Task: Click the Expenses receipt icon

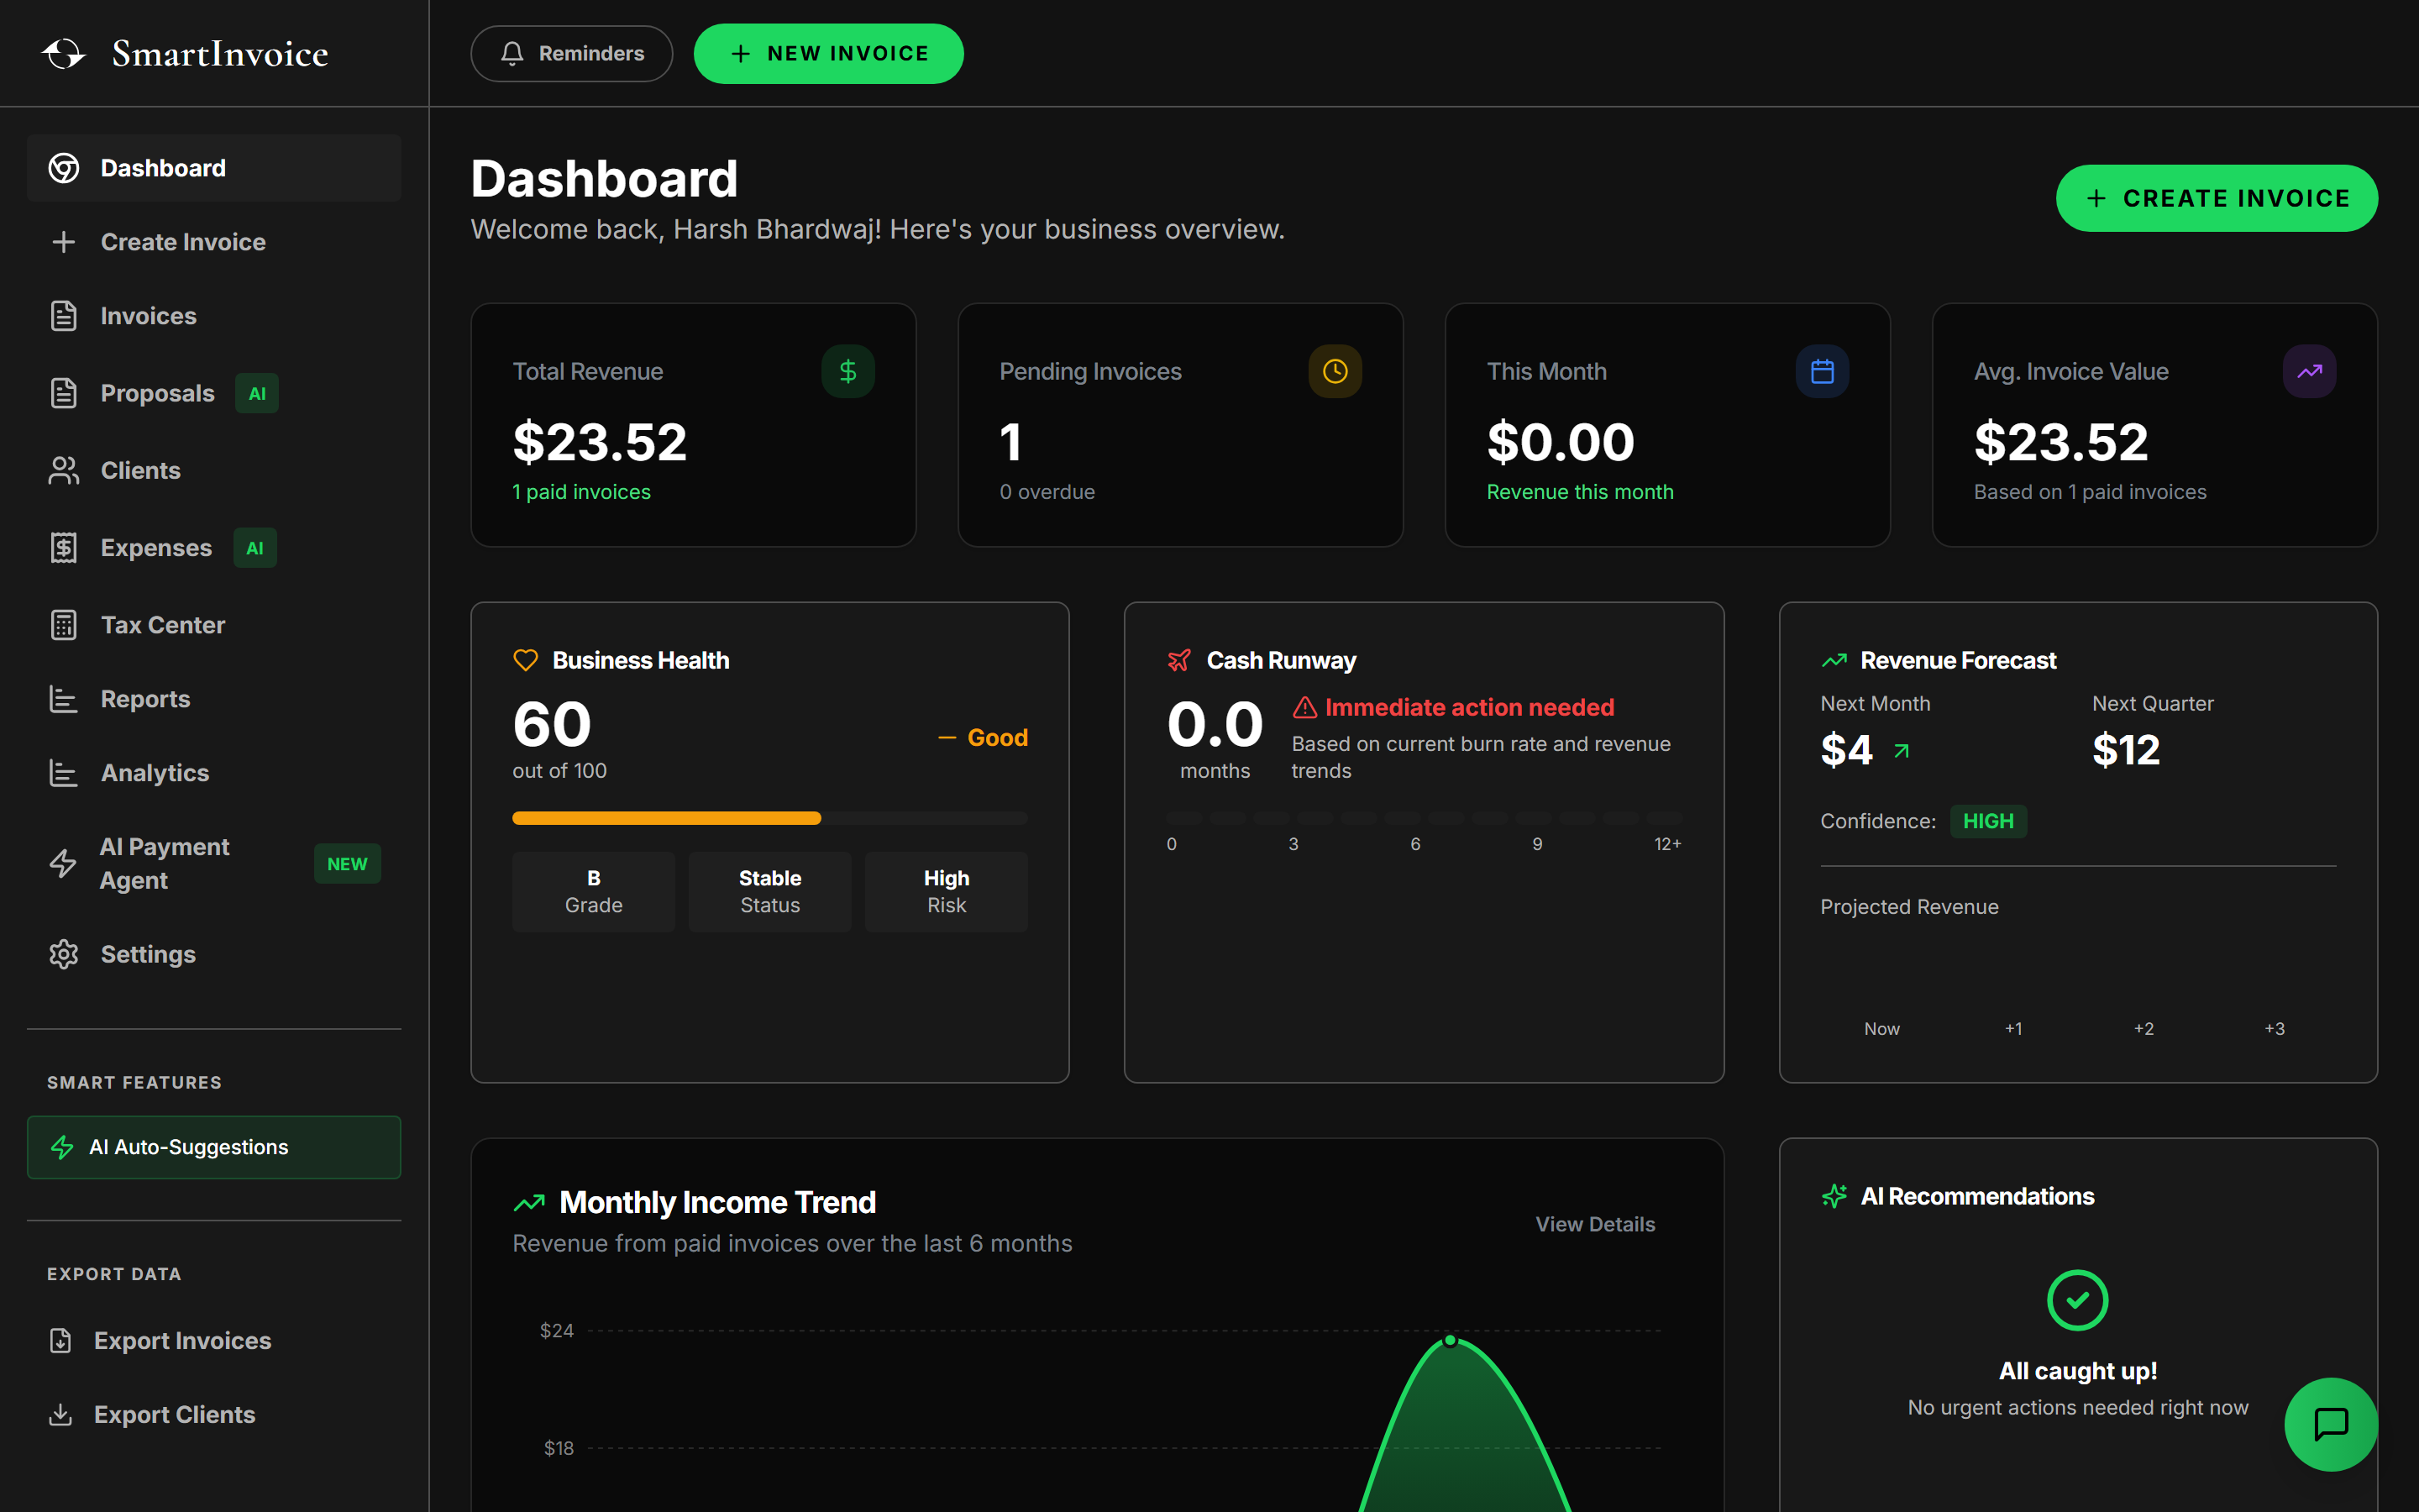Action: [64, 548]
